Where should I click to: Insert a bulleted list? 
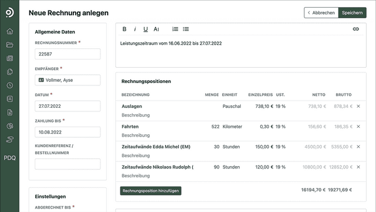[186, 29]
